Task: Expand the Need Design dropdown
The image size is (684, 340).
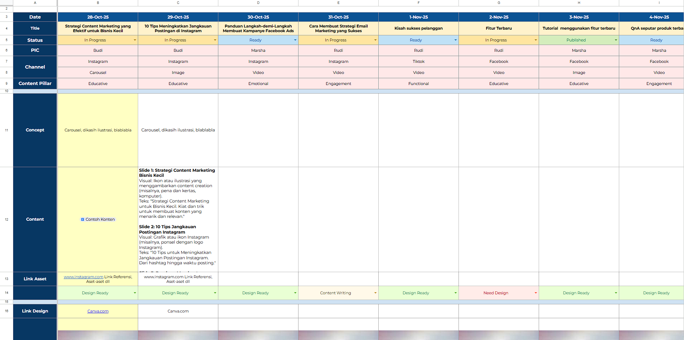Action: (536, 293)
